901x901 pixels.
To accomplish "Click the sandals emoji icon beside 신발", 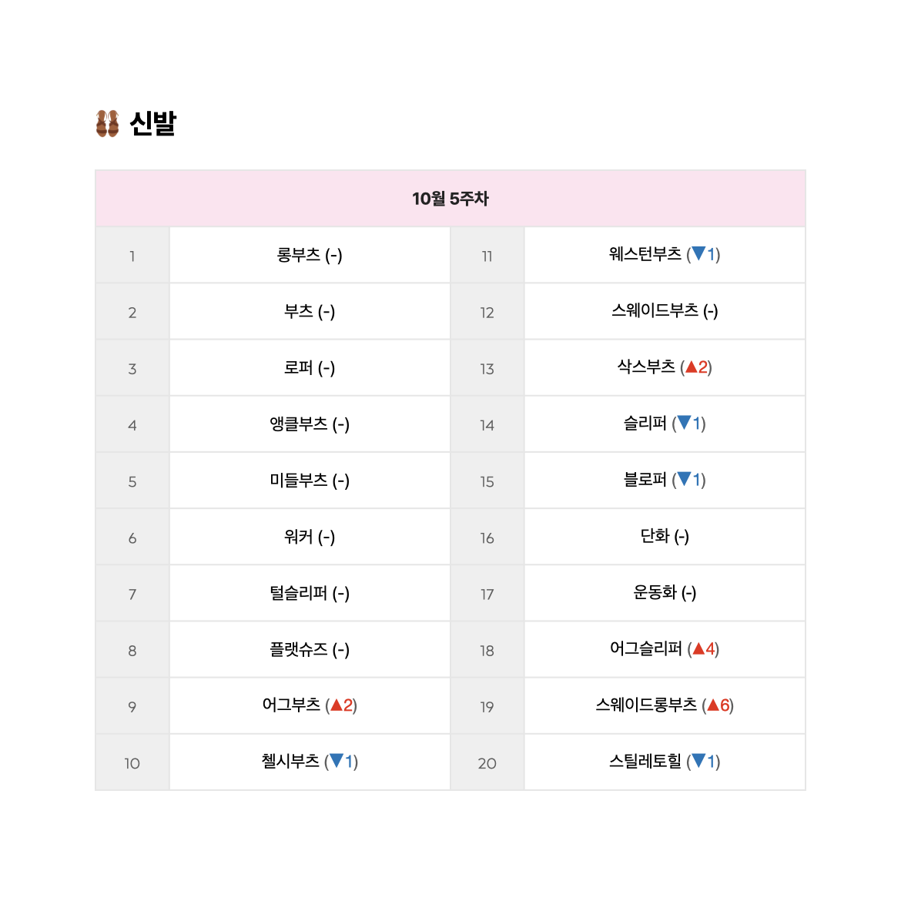I will [x=108, y=123].
